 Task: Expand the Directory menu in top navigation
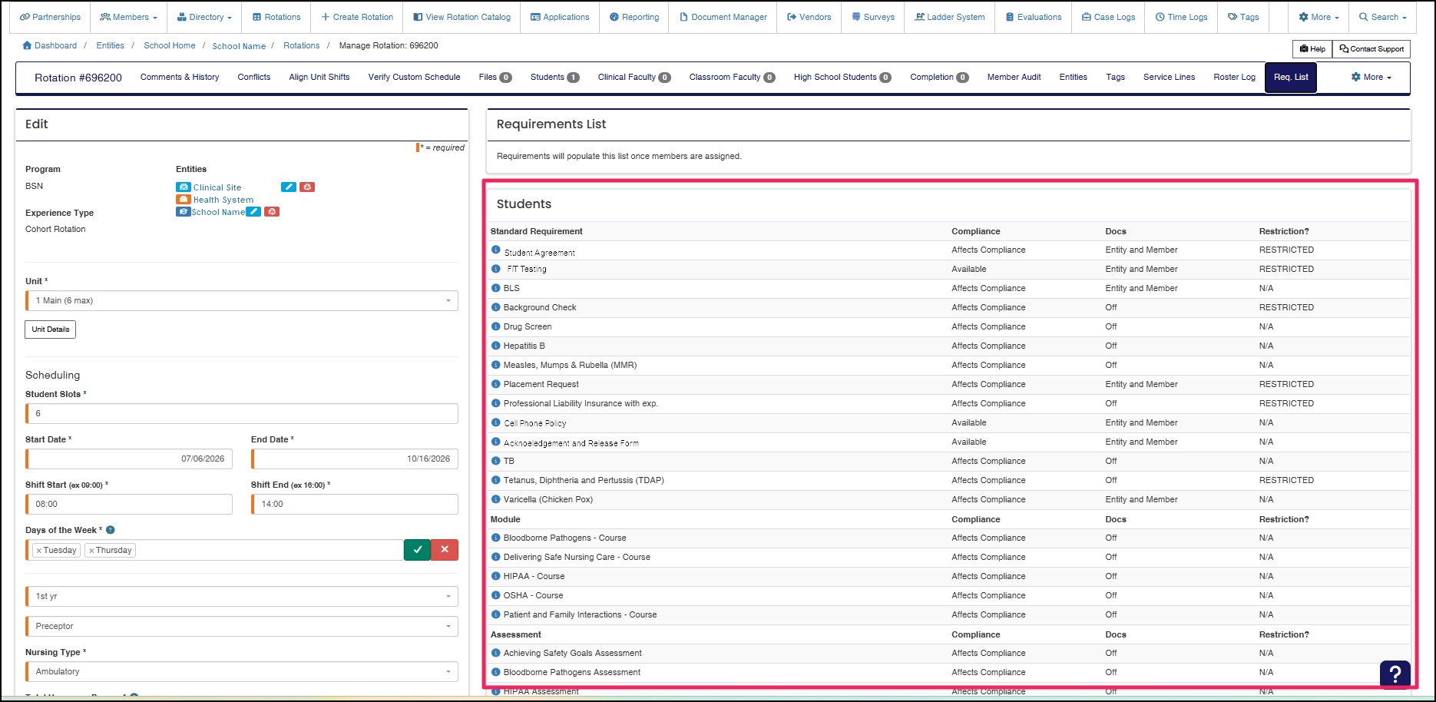click(204, 17)
